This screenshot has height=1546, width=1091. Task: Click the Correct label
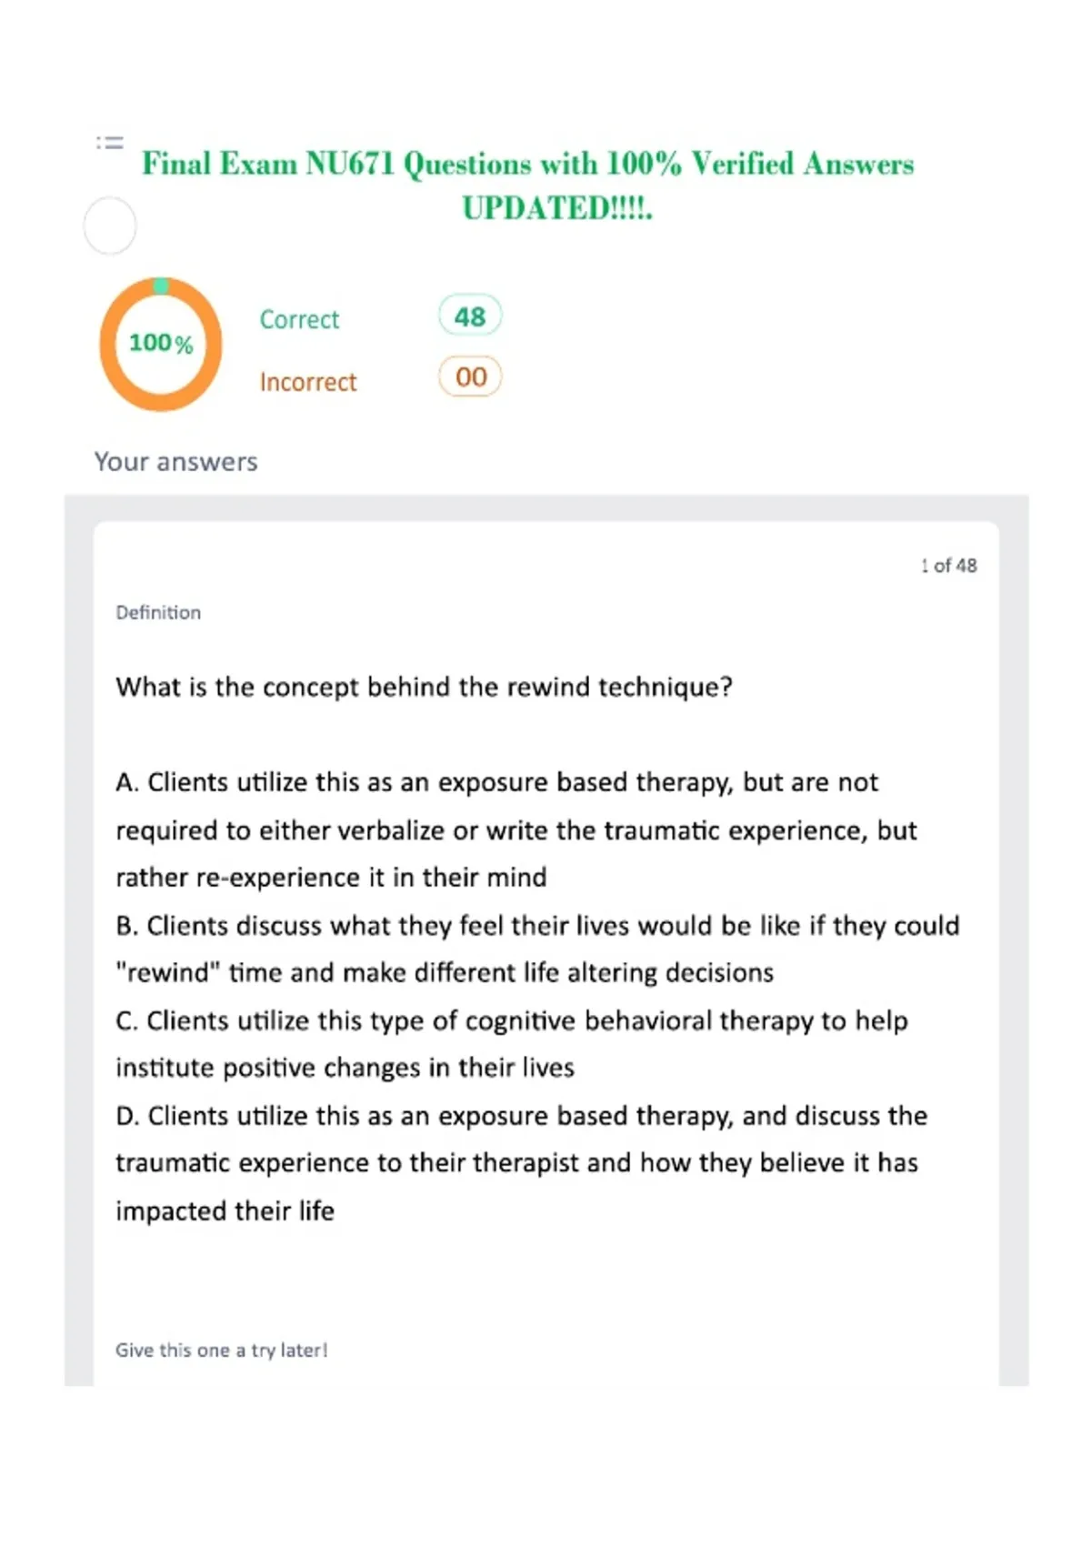pyautogui.click(x=299, y=319)
